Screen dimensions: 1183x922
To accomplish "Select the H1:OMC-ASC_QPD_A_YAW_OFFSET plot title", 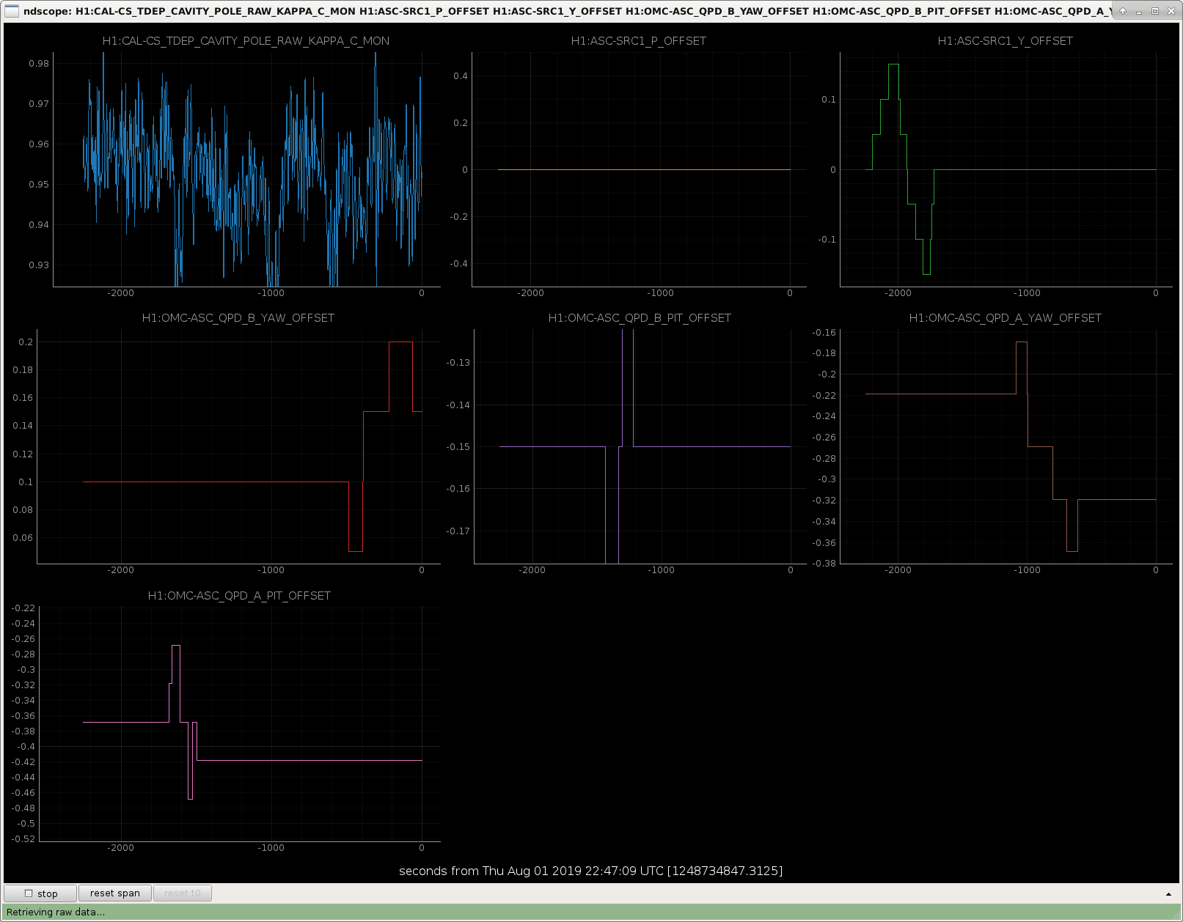I will tap(1006, 318).
